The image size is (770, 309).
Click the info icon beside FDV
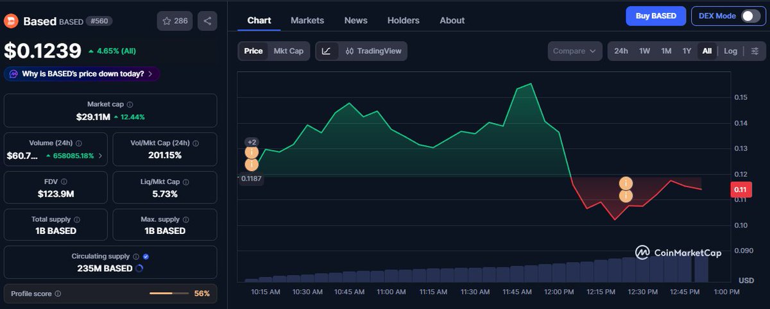(64, 181)
